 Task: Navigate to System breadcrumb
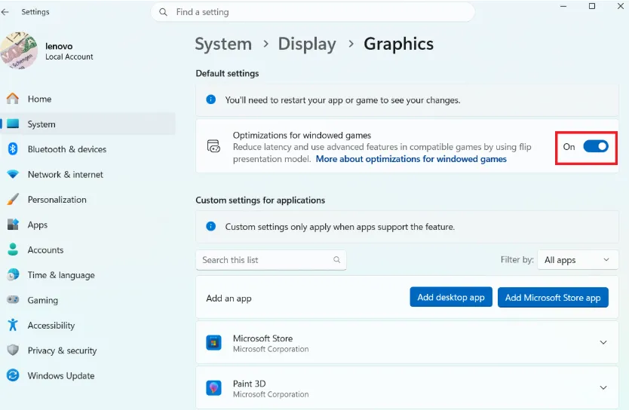tap(223, 44)
